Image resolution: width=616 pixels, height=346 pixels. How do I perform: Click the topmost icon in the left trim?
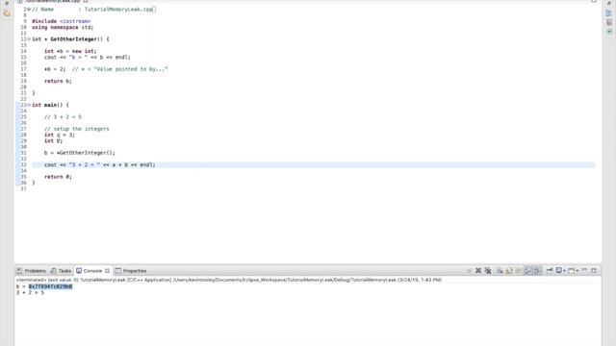[7, 3]
